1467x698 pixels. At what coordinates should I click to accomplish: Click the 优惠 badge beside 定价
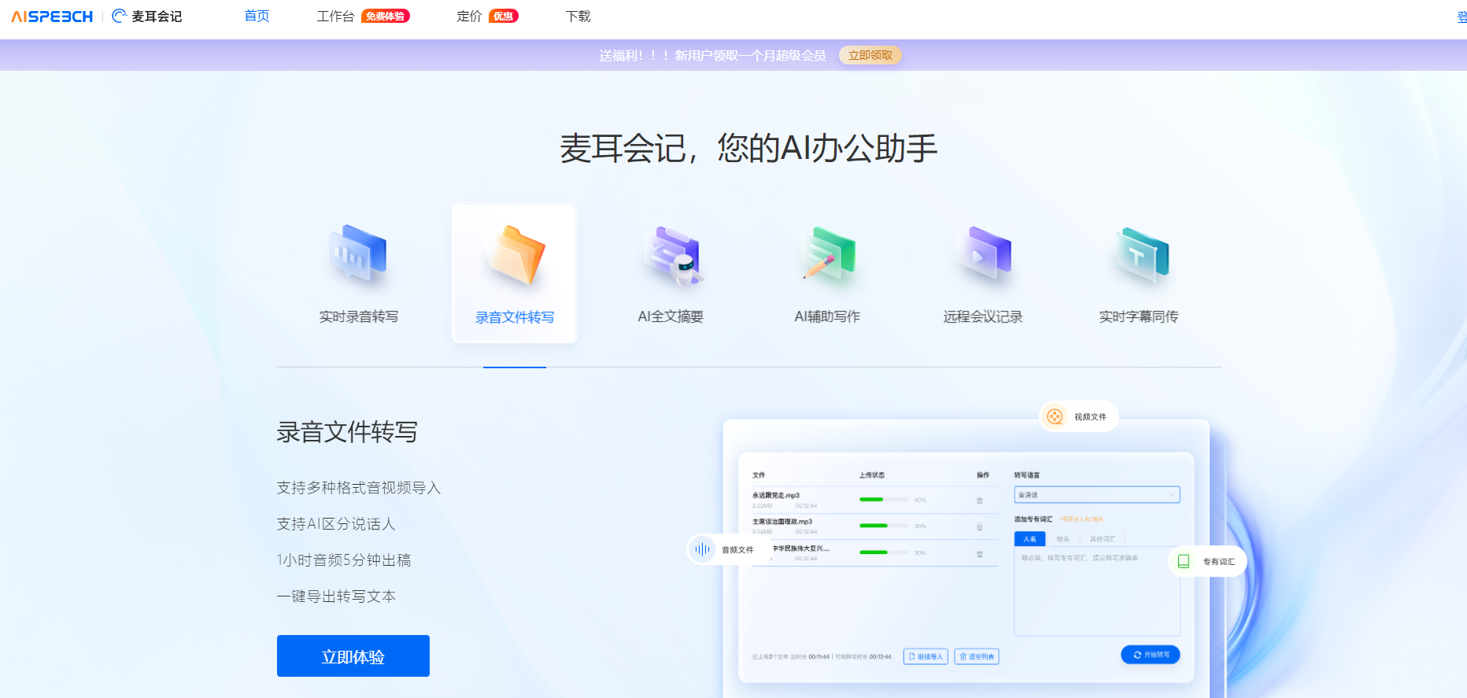pos(504,17)
